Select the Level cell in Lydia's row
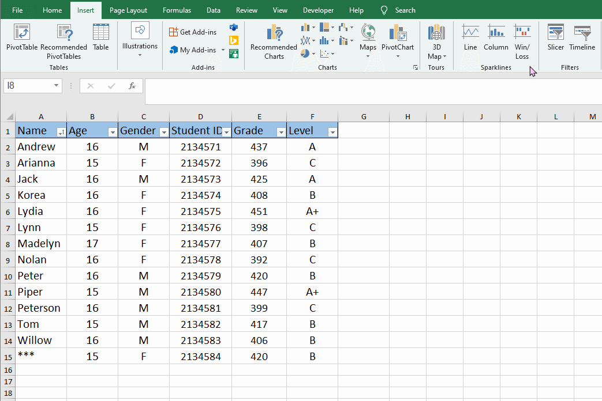Screen dimensions: 602x401 click(x=312, y=211)
